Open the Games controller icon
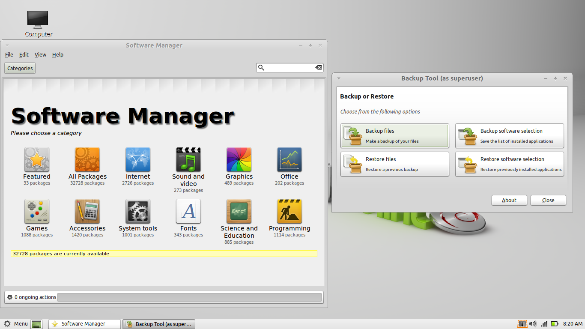Screen dimensions: 585x329 pyautogui.click(x=37, y=212)
